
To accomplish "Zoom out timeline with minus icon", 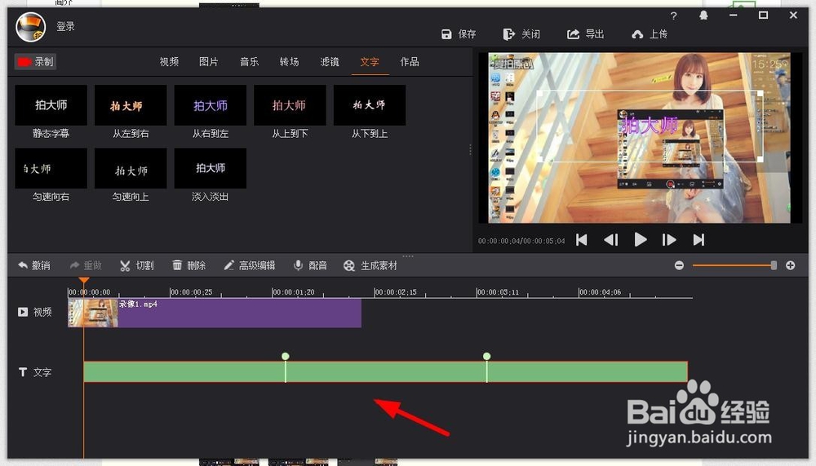I will pyautogui.click(x=679, y=265).
